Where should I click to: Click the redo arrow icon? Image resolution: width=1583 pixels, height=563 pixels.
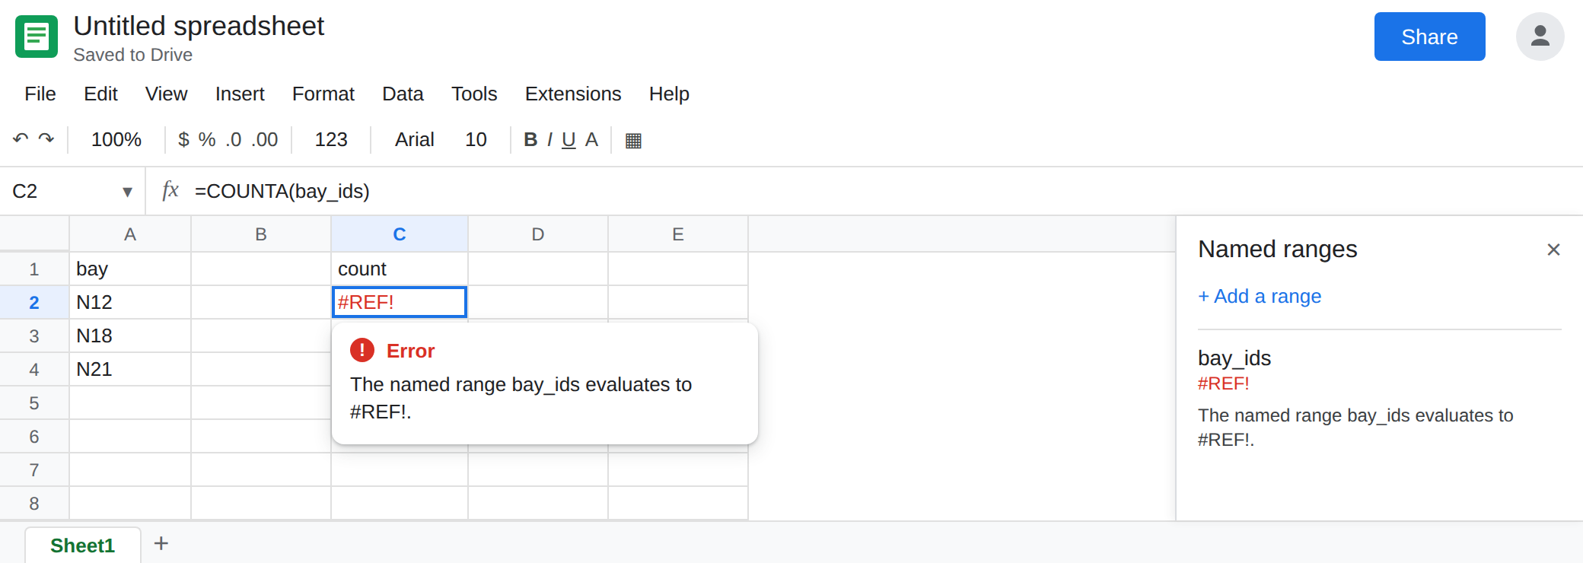(x=46, y=139)
